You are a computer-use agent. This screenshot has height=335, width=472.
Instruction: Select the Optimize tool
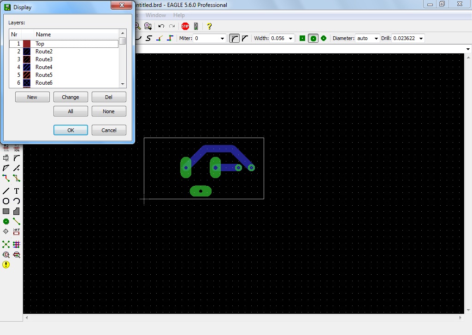click(17, 168)
